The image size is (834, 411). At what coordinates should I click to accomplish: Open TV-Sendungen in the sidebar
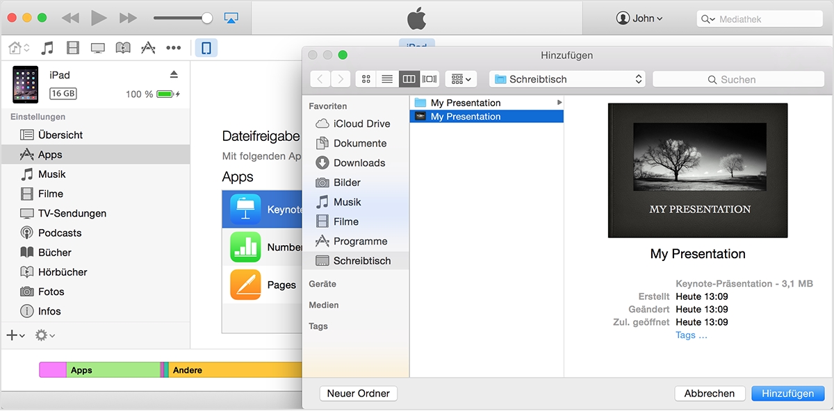pyautogui.click(x=95, y=213)
